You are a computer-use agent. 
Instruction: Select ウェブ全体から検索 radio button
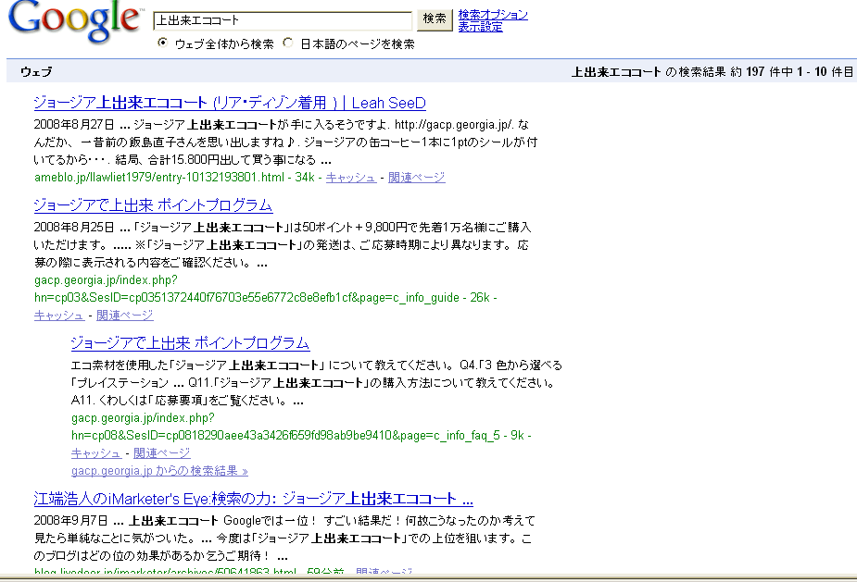pos(162,43)
